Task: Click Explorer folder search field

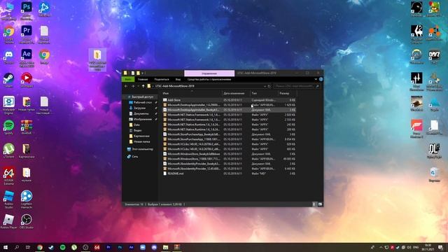Action: pyautogui.click(x=296, y=86)
